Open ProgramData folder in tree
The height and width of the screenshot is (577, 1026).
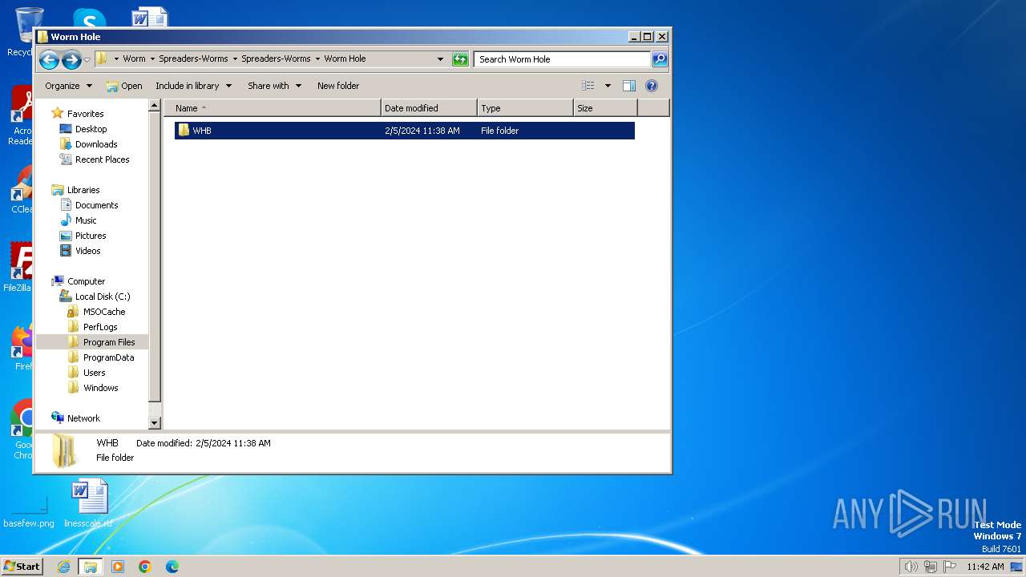[108, 357]
